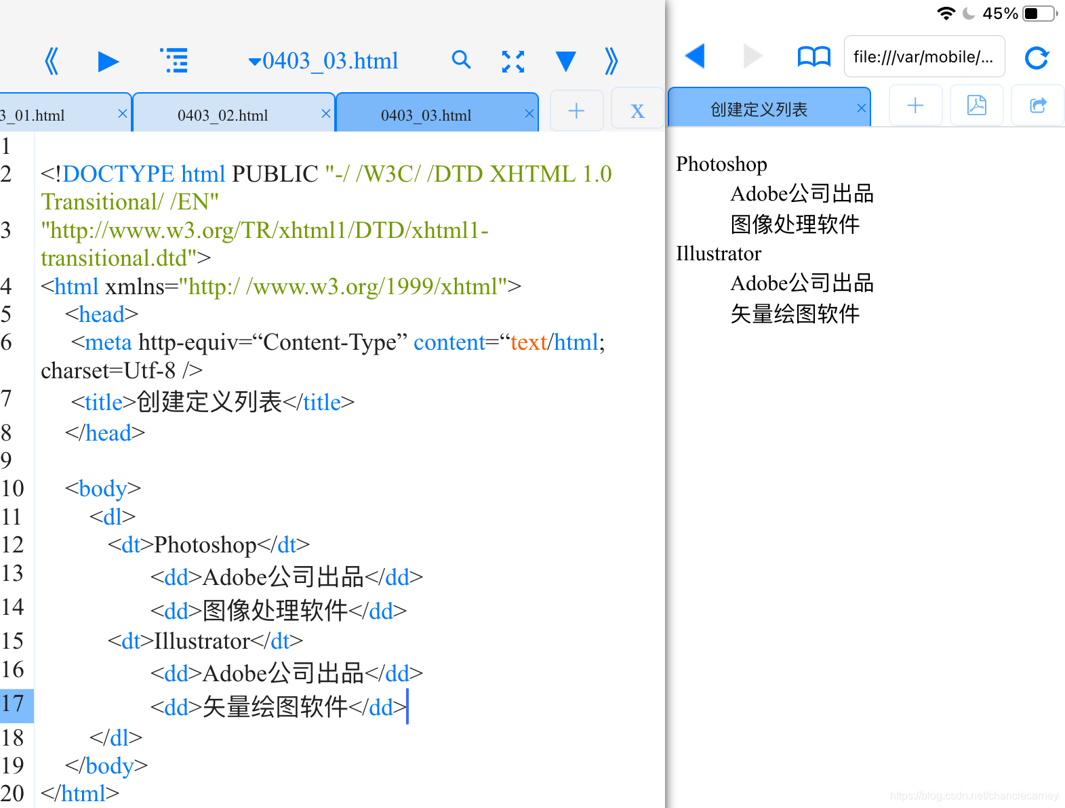Click the <dd>矢量绘图软件</dd> code line
This screenshot has height=808, width=1065.
pos(279,707)
